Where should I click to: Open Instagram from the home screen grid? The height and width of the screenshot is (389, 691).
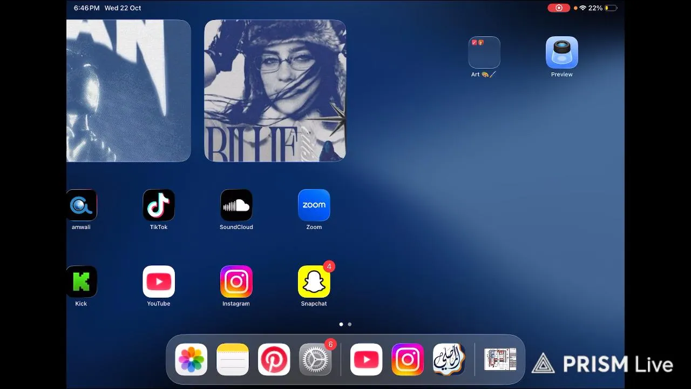pos(236,281)
